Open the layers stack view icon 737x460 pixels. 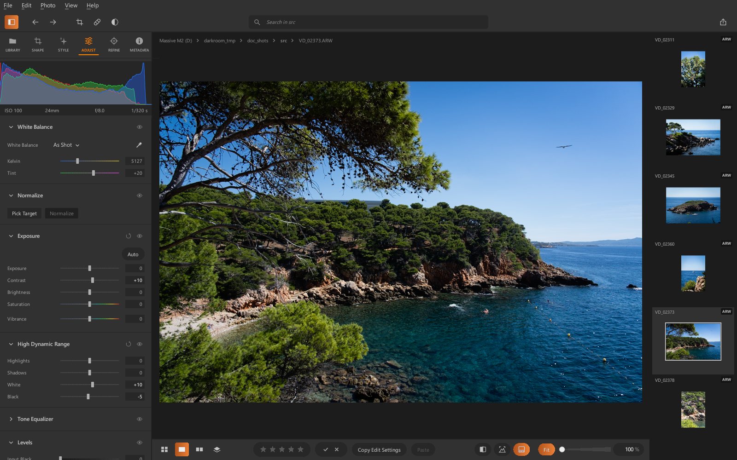point(217,449)
